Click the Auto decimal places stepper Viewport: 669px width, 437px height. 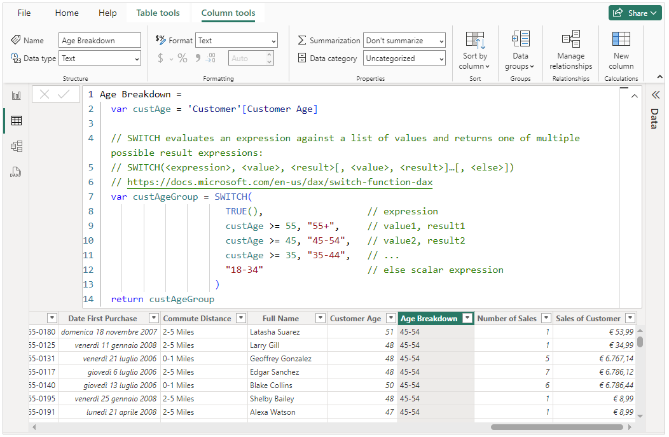coord(269,58)
